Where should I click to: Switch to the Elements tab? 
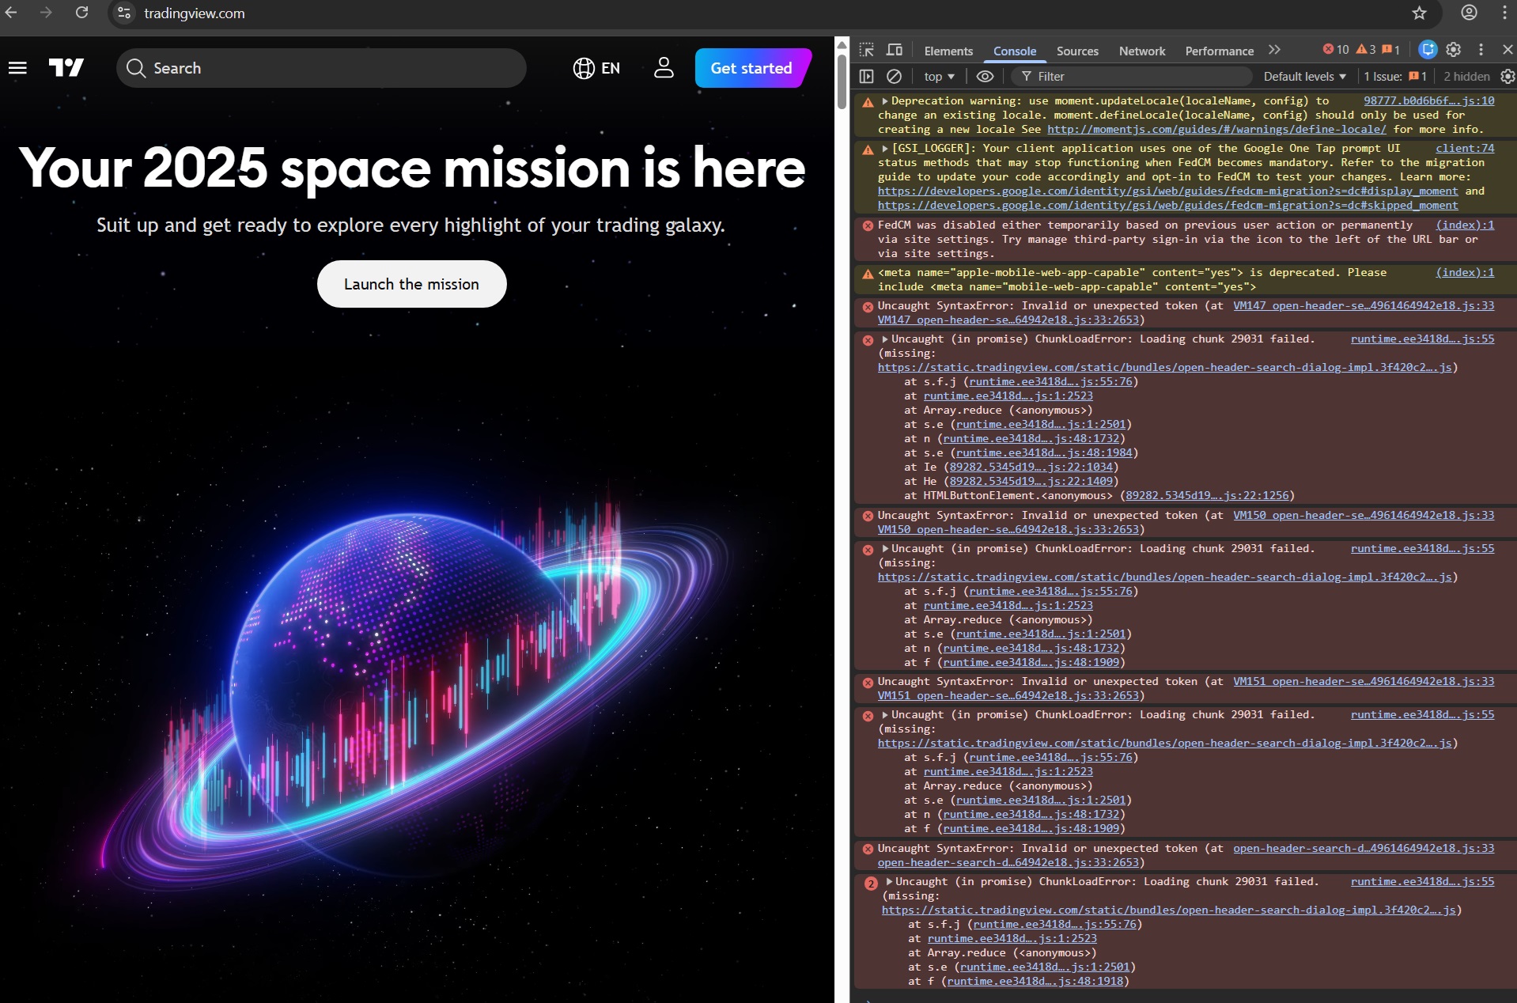948,51
